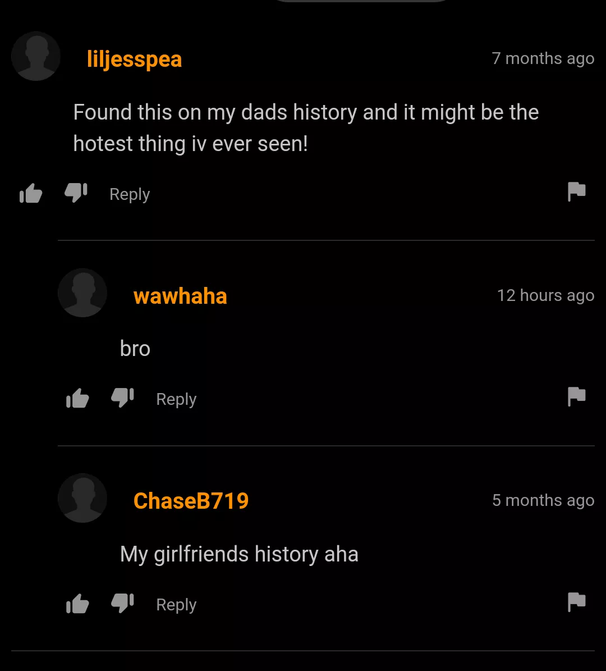606x671 pixels.
Task: Give thumbs up to wawhaha's reply
Action: (77, 398)
